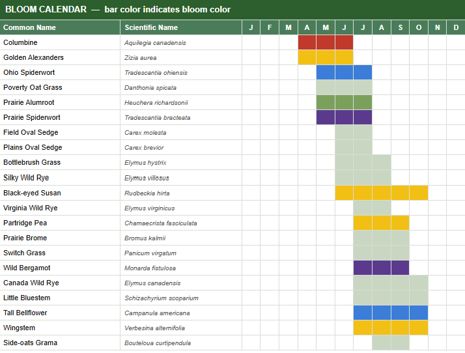Select the Scientific Name column header
Viewport: 465px width, 353px height.
pos(181,27)
